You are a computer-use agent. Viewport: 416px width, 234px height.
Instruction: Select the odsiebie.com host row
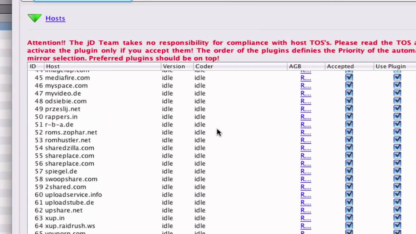222,101
